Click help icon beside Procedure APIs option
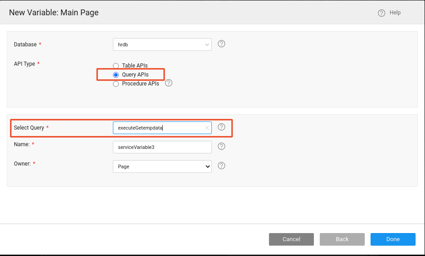 (x=169, y=83)
